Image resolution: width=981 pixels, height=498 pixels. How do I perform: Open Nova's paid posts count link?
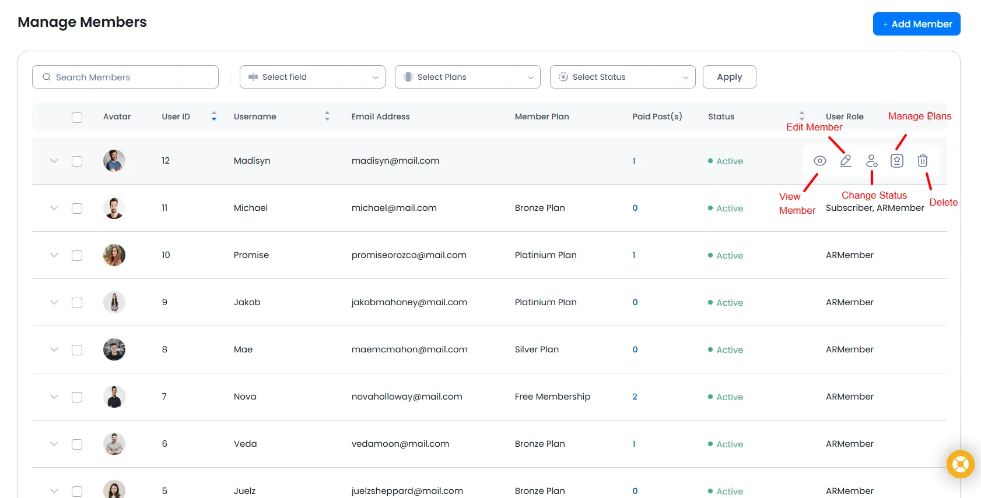(x=635, y=397)
